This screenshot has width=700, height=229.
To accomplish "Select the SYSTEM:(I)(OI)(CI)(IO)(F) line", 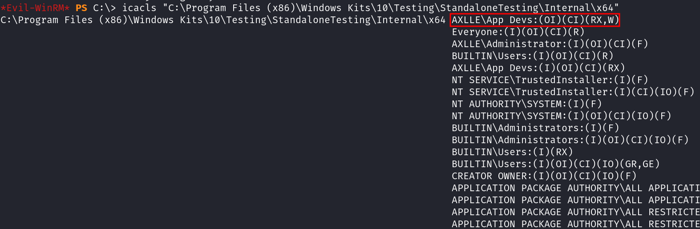I will (561, 116).
